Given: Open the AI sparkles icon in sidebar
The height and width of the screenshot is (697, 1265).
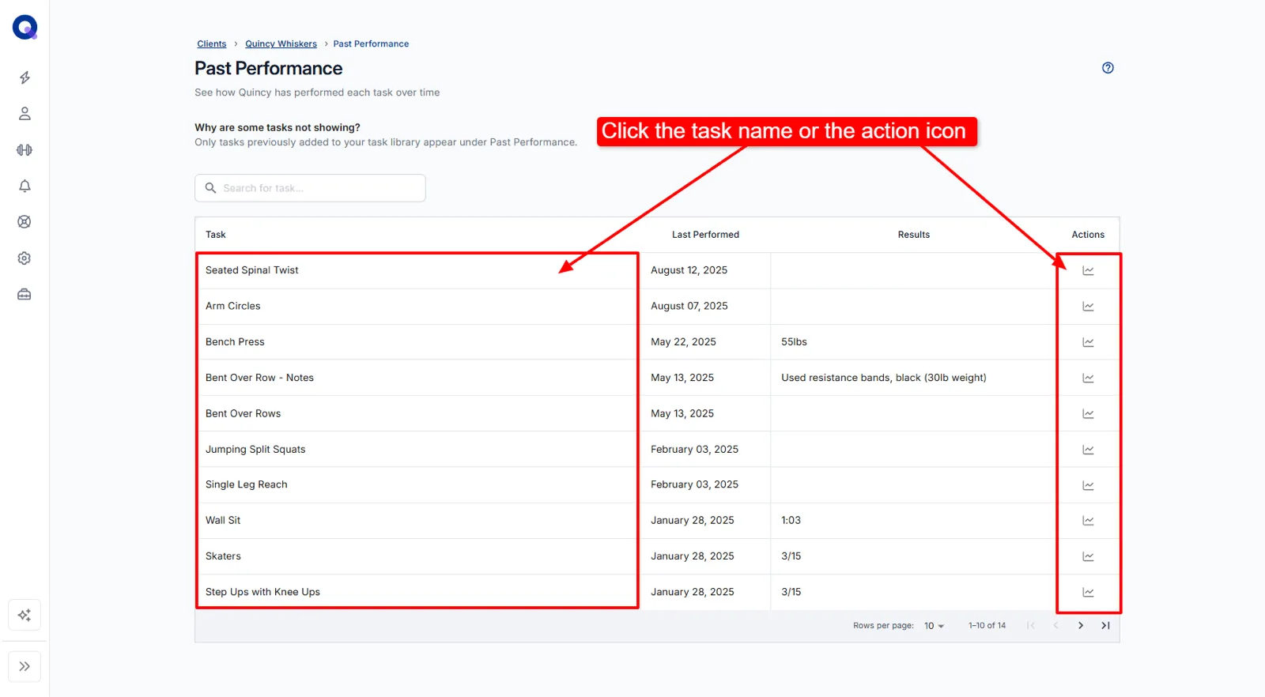Looking at the screenshot, I should click(25, 615).
